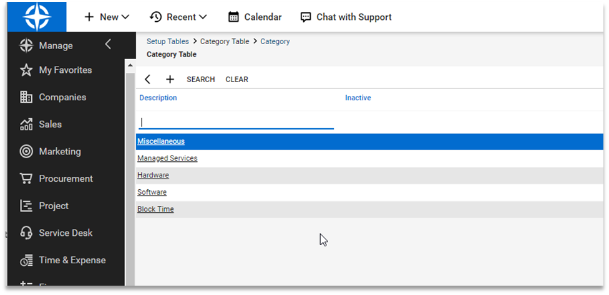The width and height of the screenshot is (609, 295).
Task: Click the CLEAR button
Action: (x=236, y=80)
